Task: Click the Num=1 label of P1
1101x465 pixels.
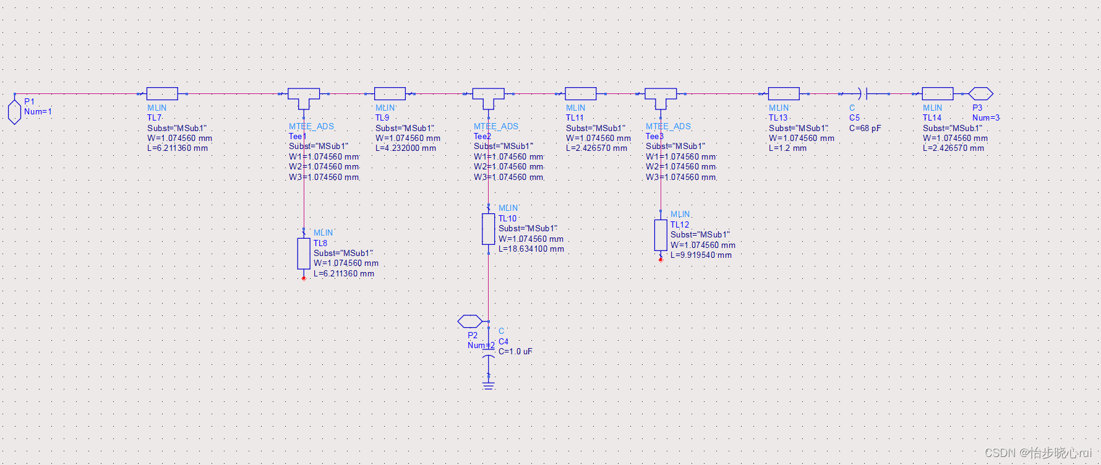Action: coord(38,111)
